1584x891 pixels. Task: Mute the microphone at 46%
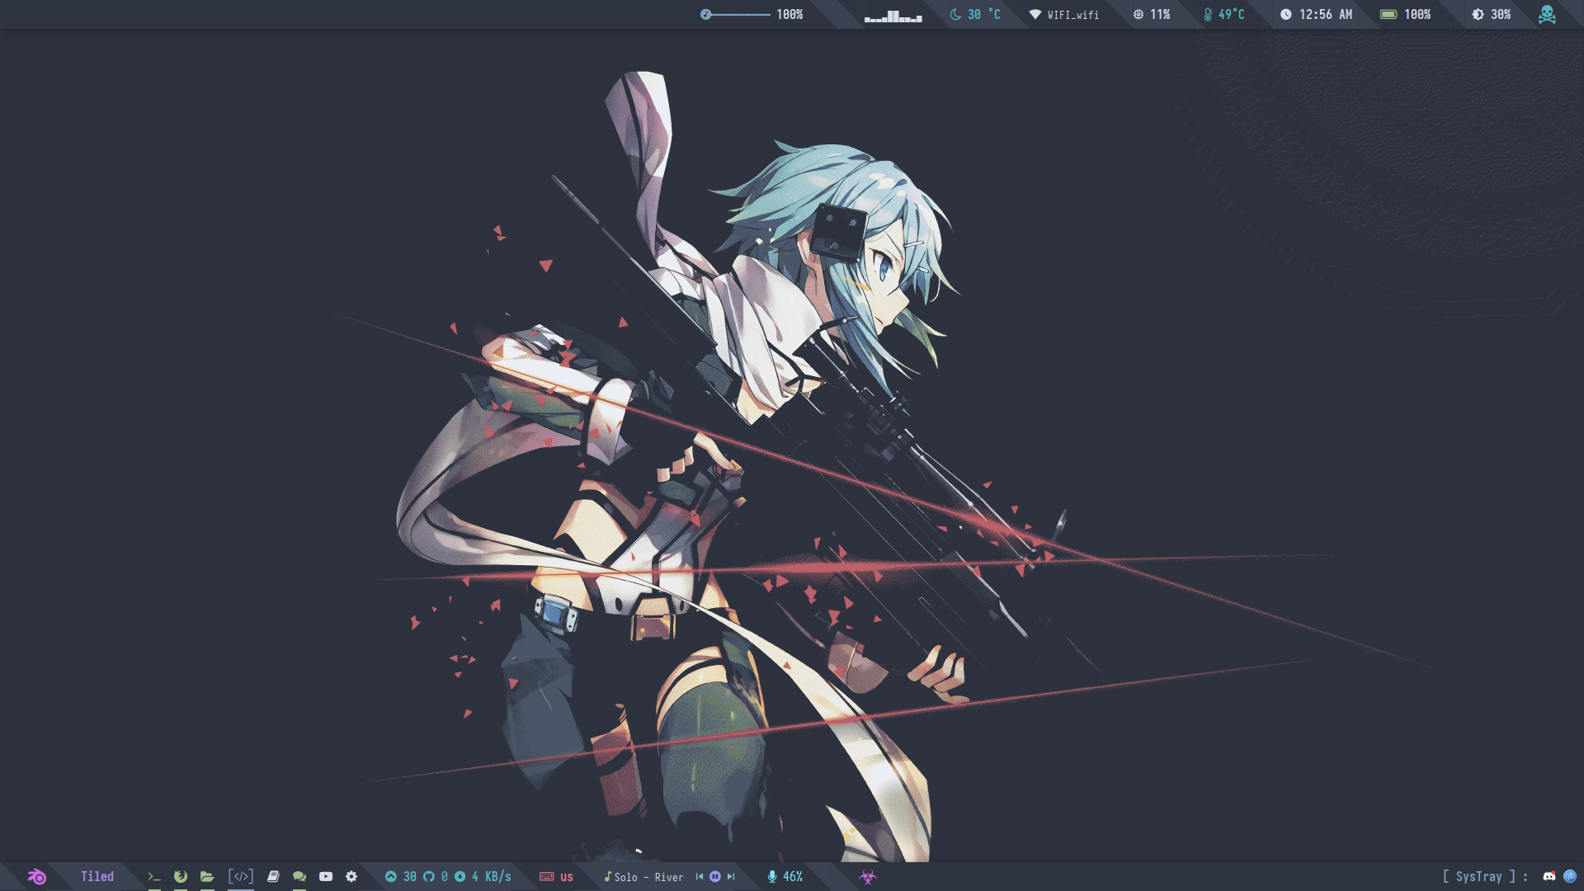click(x=772, y=877)
